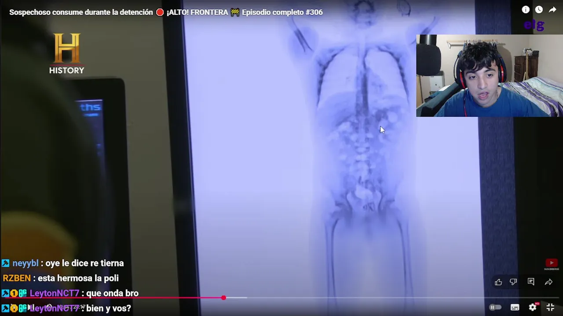Like the video with the thumbs-up icon
563x316 pixels.
coord(498,282)
